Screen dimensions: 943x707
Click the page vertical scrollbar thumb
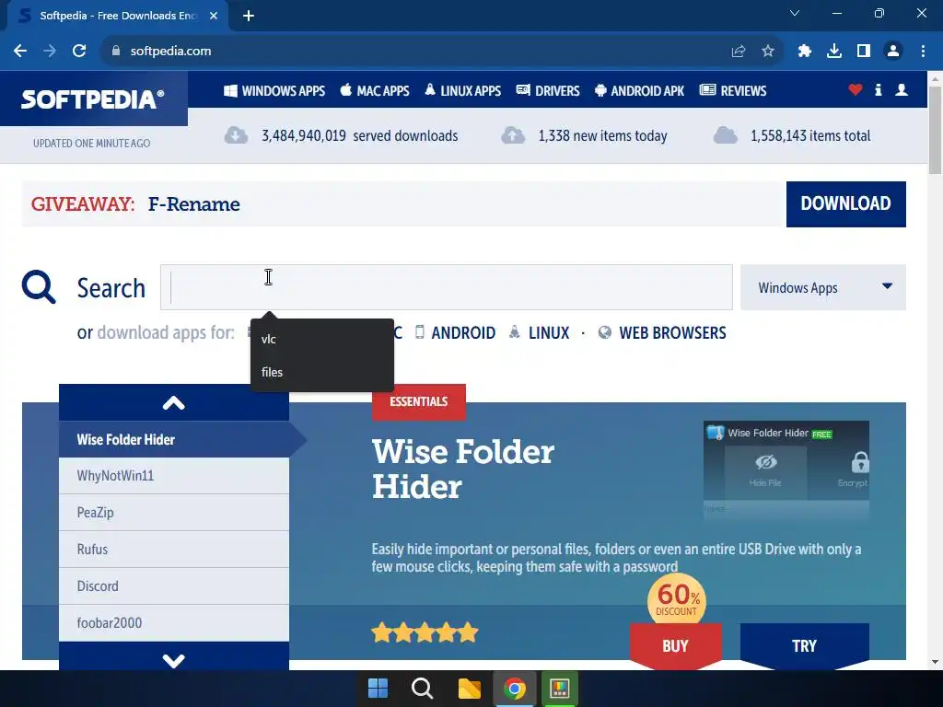tap(935, 130)
